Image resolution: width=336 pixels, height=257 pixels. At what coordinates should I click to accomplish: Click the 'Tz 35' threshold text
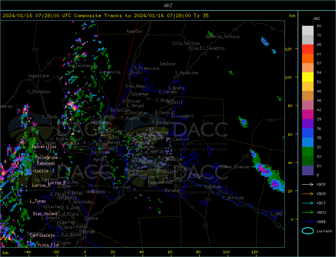[x=201, y=16]
